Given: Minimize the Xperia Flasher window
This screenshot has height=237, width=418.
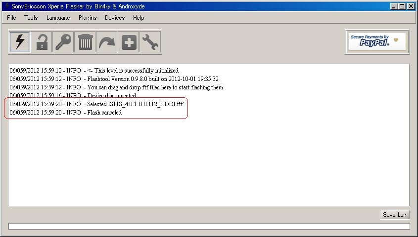Looking at the screenshot, I should point(394,6).
